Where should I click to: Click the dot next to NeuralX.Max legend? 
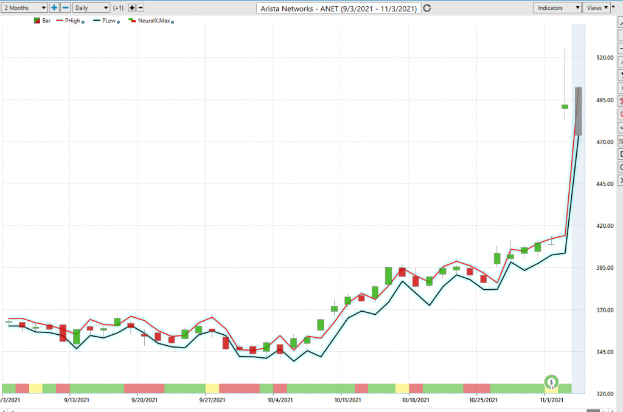tap(172, 22)
